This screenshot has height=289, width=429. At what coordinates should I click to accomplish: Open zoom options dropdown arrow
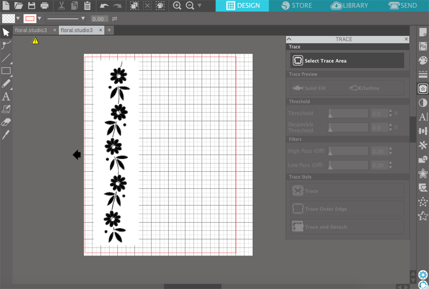pos(199,5)
